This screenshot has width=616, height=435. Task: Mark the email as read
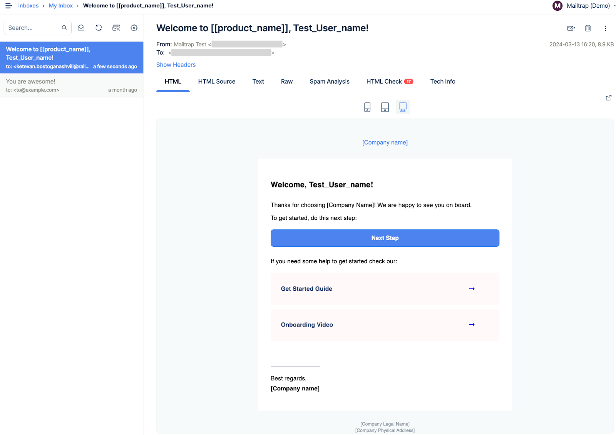tap(81, 27)
